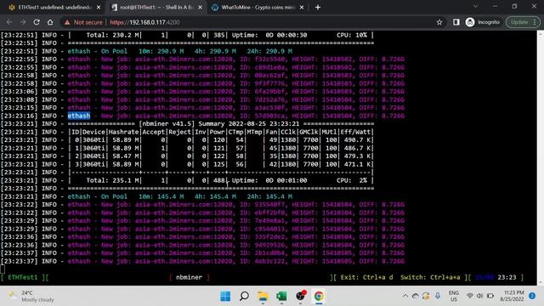Click the job ID 4eb3c122
Viewport: 544px width, 306px height.
tap(269, 261)
